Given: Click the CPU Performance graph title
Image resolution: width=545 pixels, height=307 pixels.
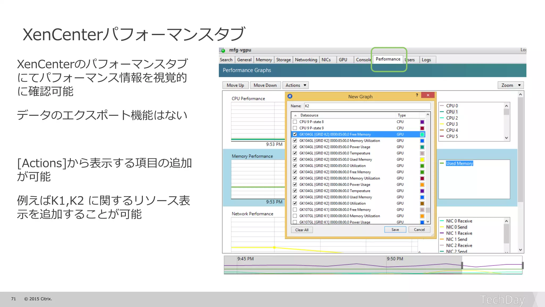Looking at the screenshot, I should click(248, 99).
